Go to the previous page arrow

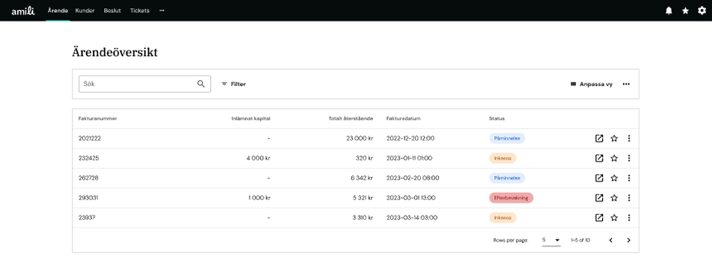pos(611,240)
